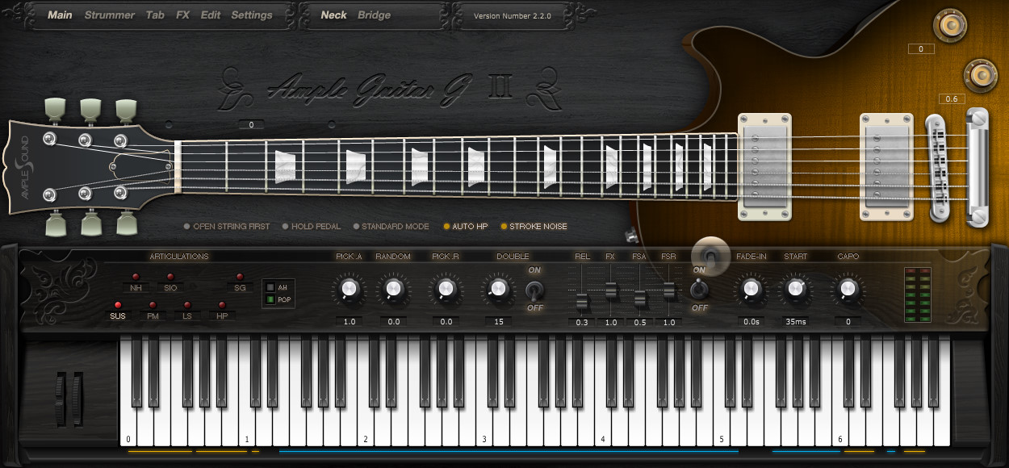Flip the DOUBLE on/off switch

click(x=534, y=290)
